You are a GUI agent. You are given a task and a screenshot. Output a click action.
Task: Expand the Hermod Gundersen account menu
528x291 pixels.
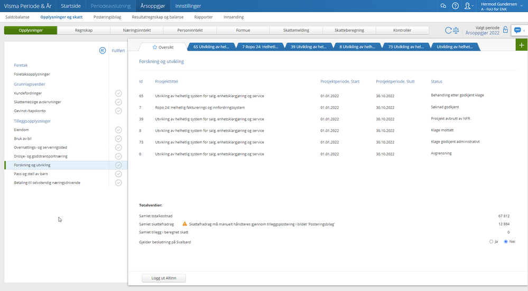[502, 6]
